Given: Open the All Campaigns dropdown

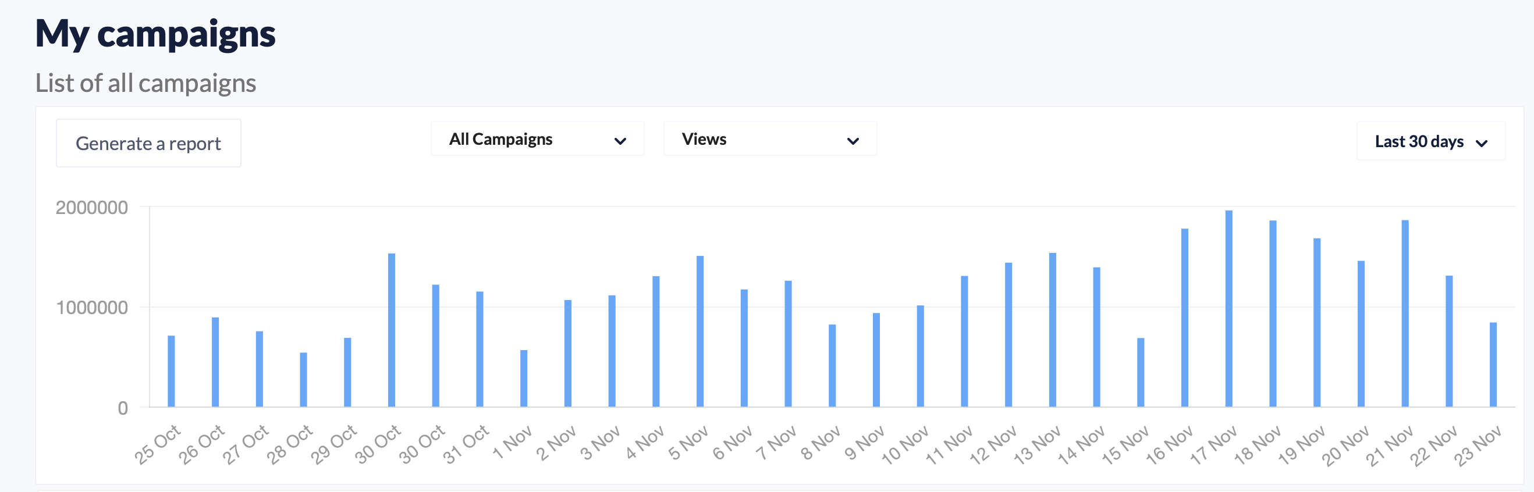Looking at the screenshot, I should click(x=537, y=139).
